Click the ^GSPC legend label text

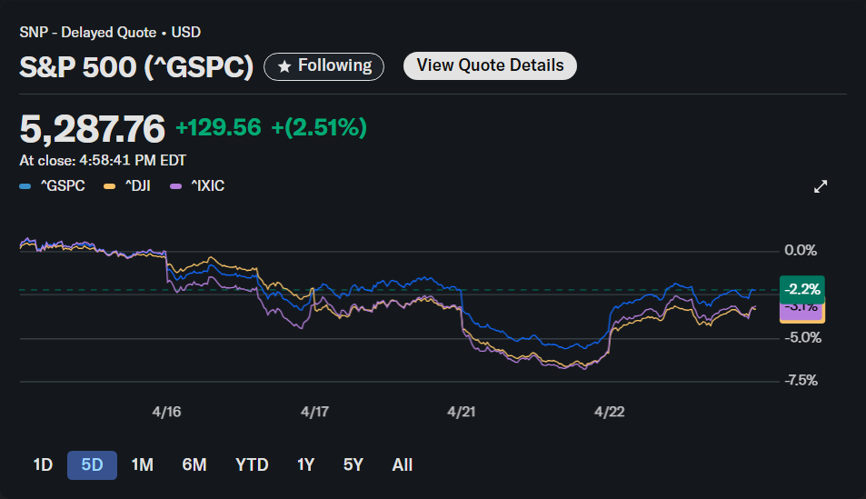coord(63,186)
